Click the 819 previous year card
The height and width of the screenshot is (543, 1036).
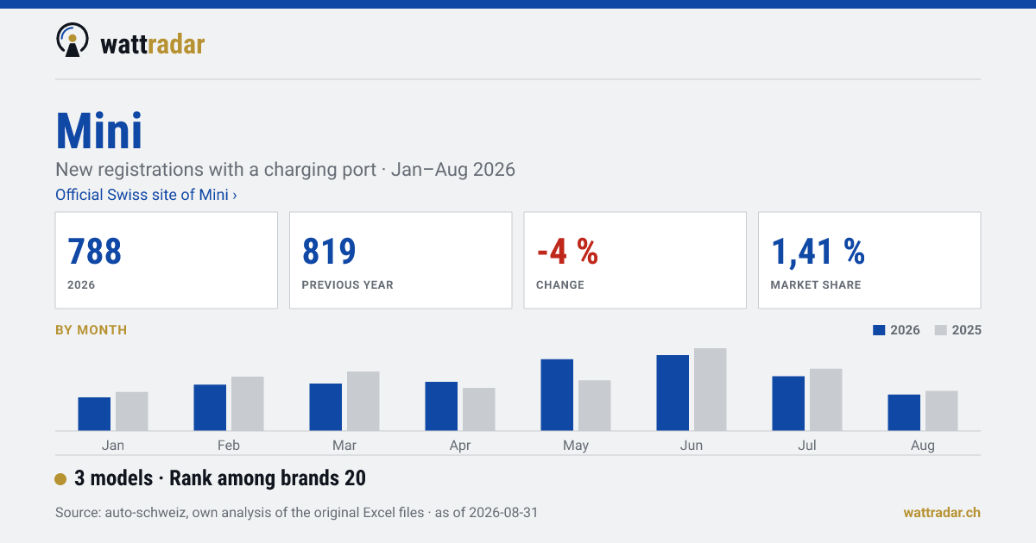[401, 260]
